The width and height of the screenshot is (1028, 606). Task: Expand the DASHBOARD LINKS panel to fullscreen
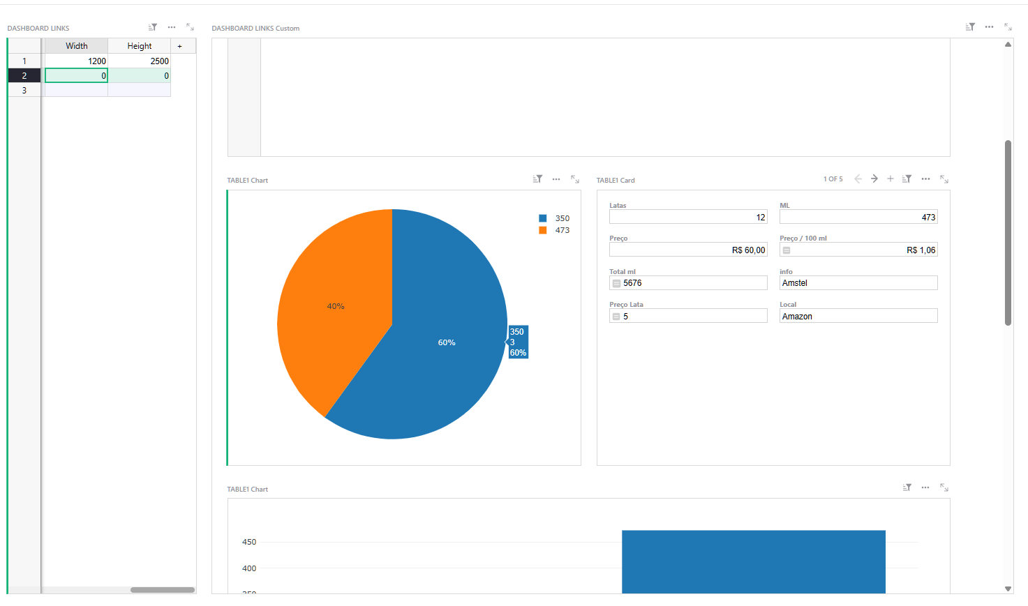point(190,27)
